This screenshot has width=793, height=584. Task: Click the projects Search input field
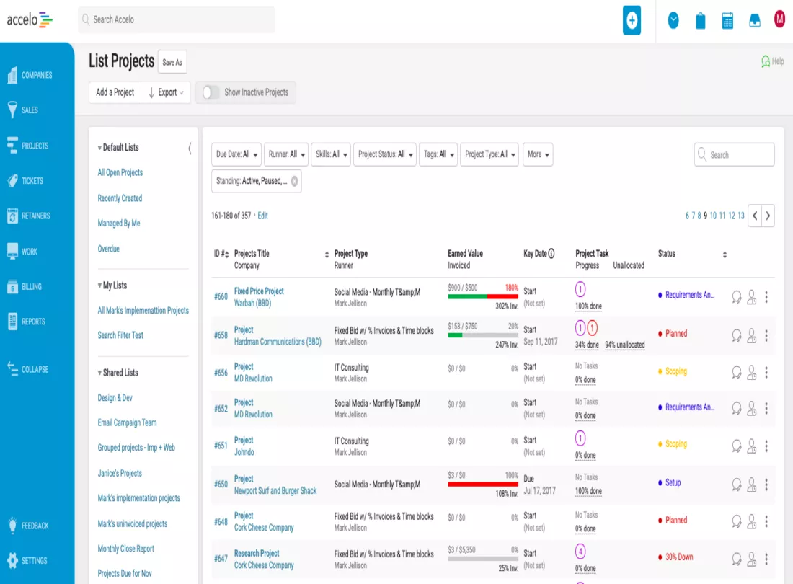tap(734, 155)
